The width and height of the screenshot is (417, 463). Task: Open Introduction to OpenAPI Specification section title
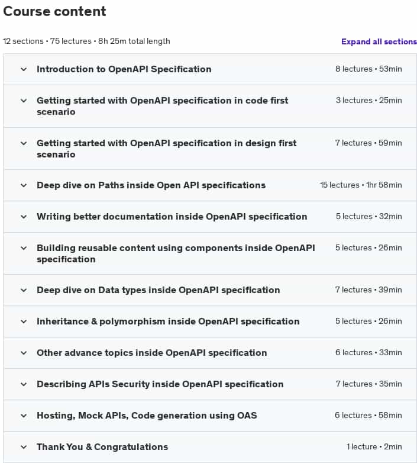(124, 69)
